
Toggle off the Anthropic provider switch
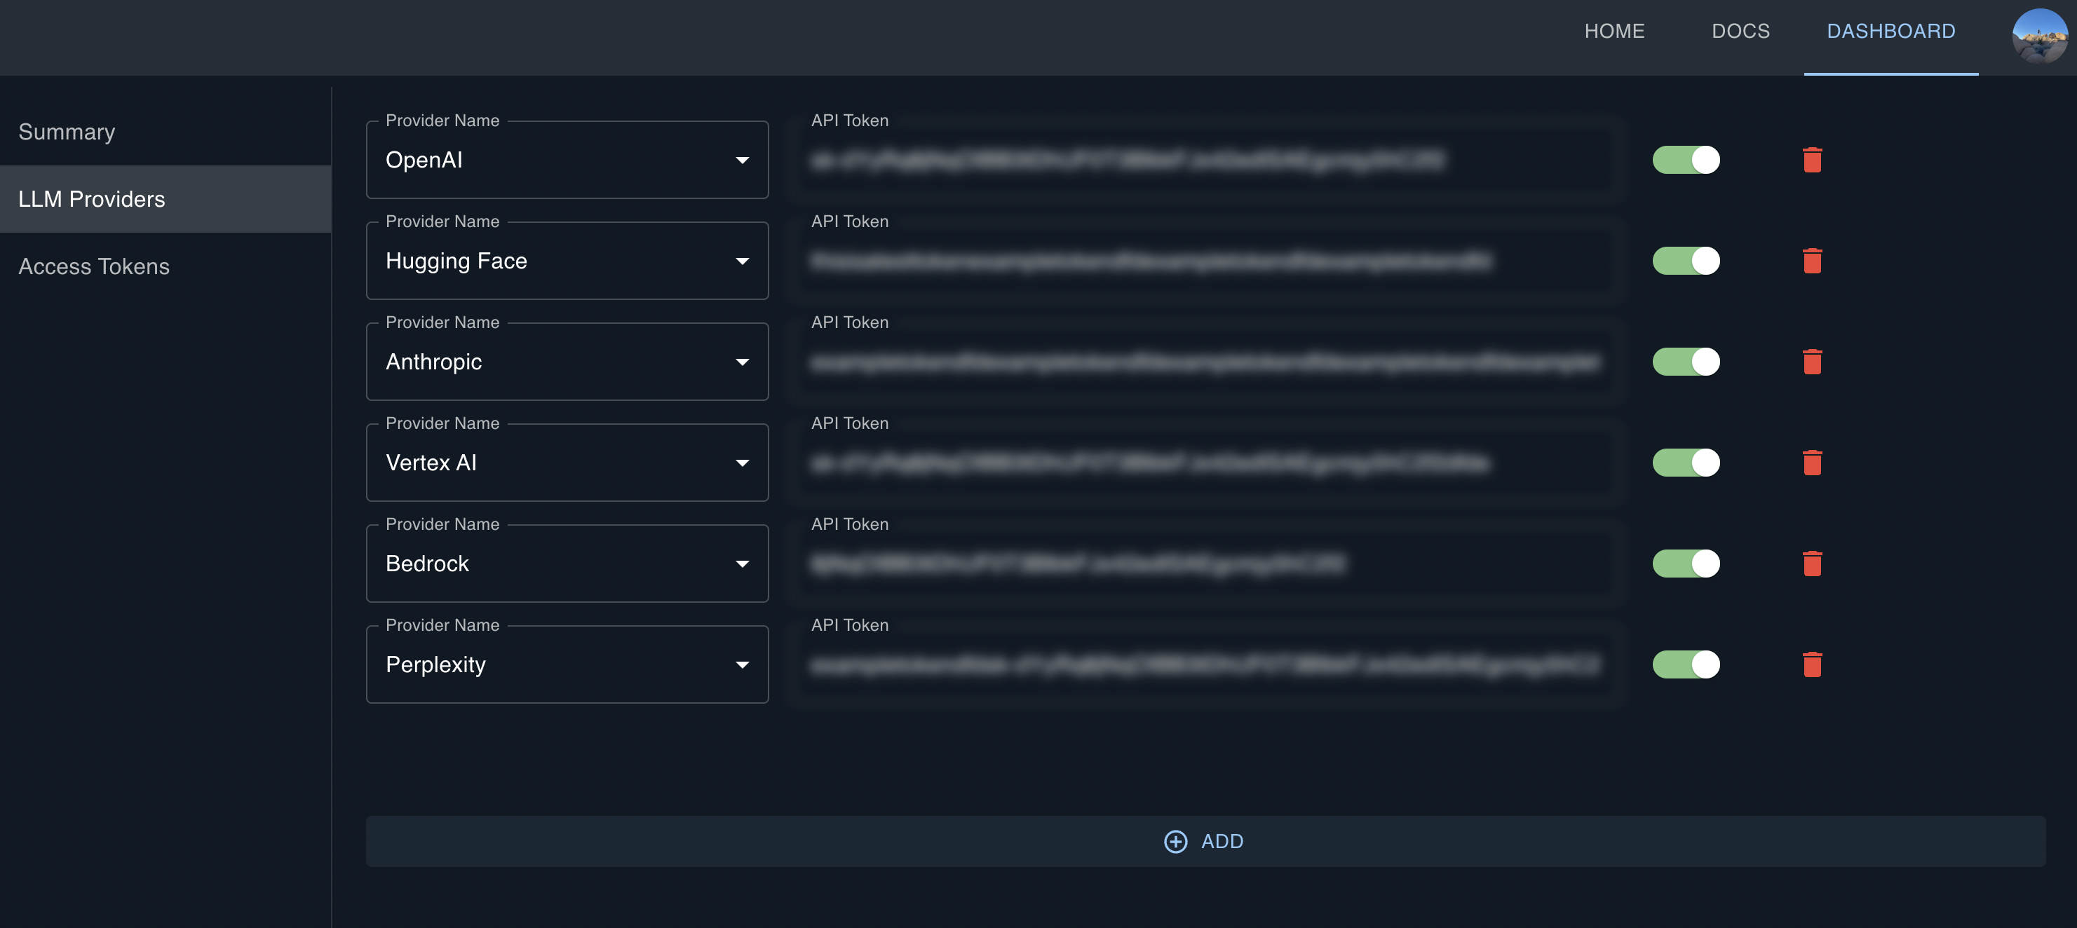click(1686, 361)
